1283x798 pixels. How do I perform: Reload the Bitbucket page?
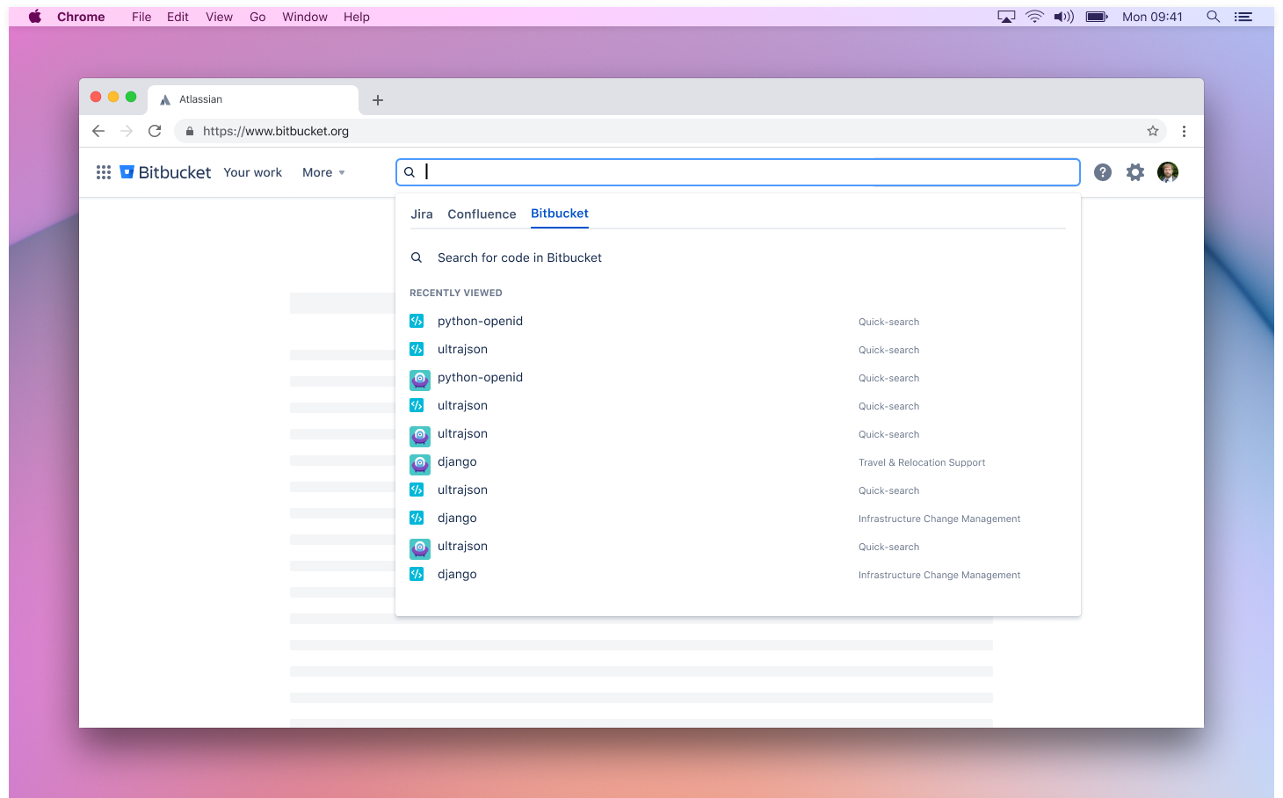click(155, 131)
